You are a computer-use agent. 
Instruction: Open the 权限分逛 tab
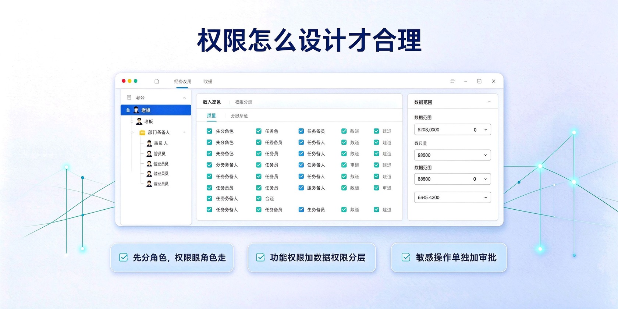243,102
